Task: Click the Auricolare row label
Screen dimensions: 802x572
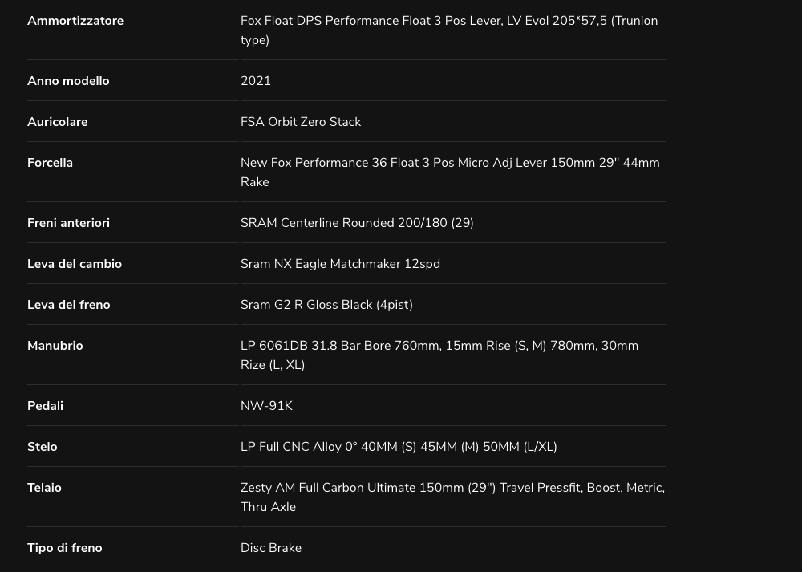Action: point(57,122)
